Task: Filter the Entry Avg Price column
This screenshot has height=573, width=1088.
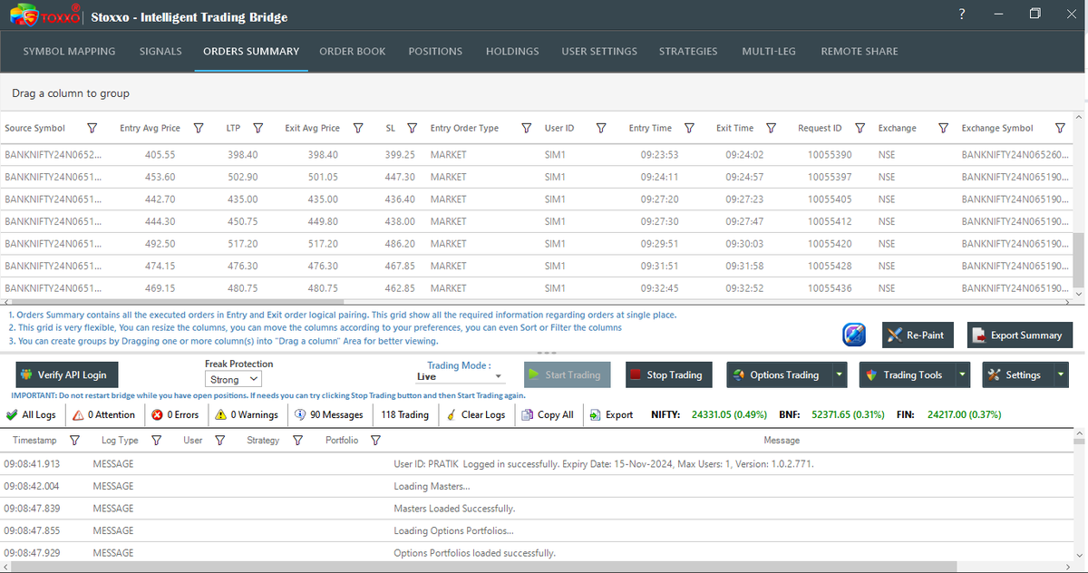Action: tap(199, 128)
